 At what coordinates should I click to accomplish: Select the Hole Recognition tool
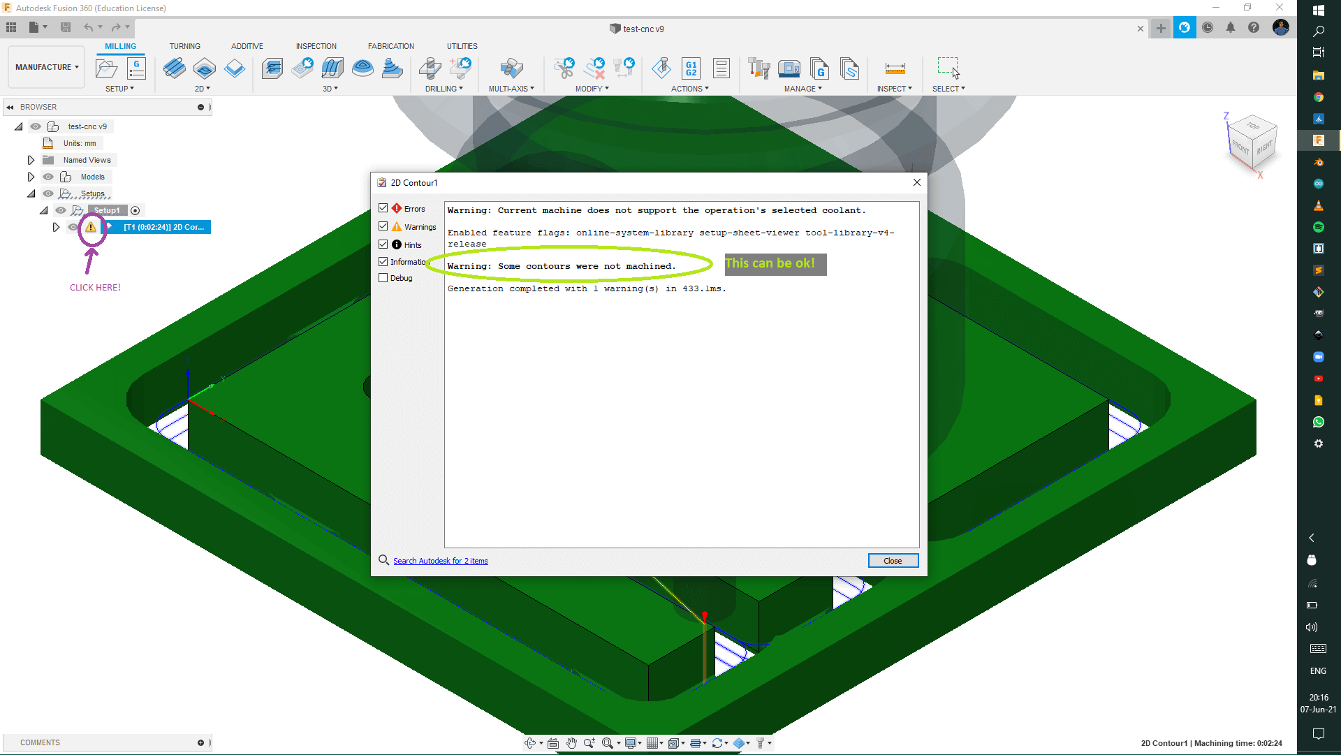pos(460,68)
